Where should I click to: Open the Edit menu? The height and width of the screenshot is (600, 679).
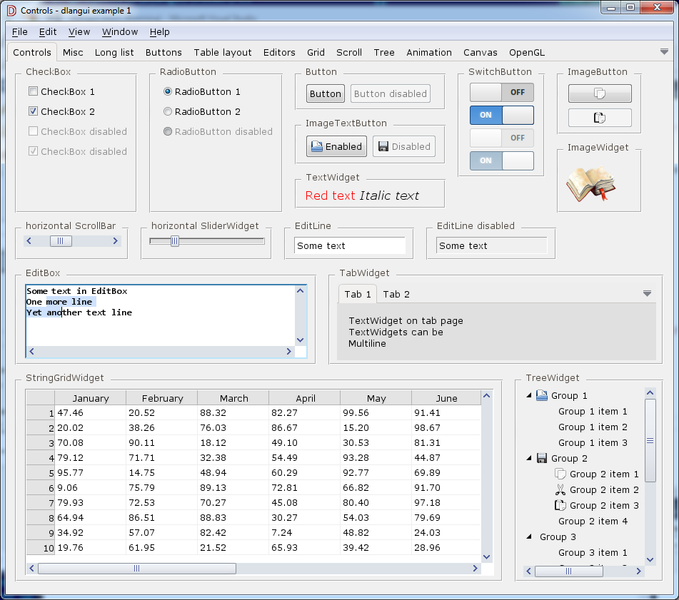[x=48, y=32]
